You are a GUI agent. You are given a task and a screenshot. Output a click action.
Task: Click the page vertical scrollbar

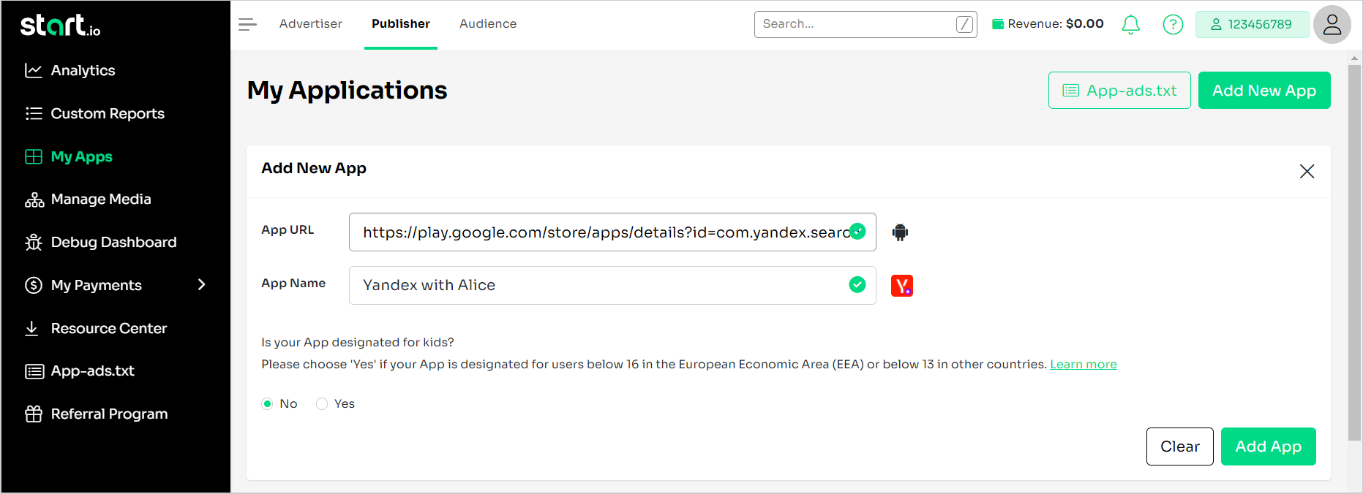coord(1354,252)
